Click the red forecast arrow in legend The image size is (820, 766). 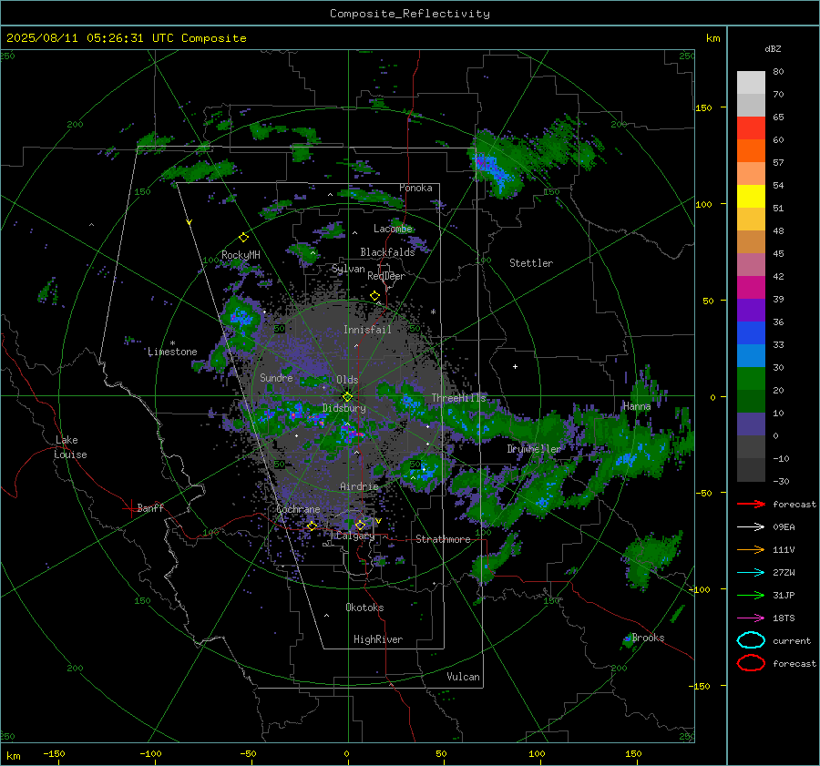point(751,504)
